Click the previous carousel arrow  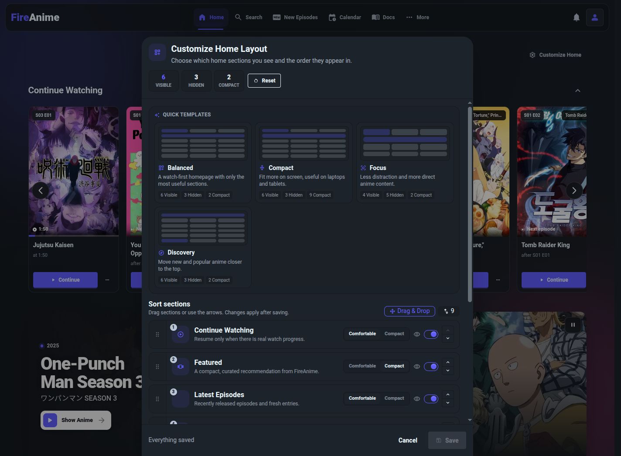tap(41, 191)
